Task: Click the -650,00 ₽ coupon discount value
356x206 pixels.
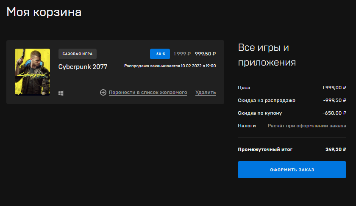Action: coord(334,113)
